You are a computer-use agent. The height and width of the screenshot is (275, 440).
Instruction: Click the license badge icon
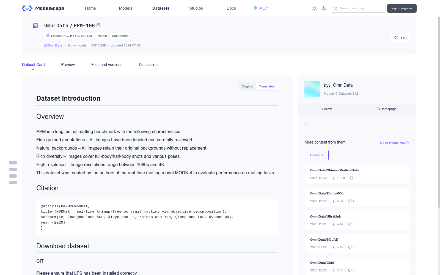[x=48, y=36]
